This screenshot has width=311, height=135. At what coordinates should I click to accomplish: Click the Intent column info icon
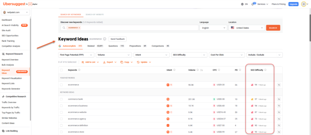click(x=174, y=70)
